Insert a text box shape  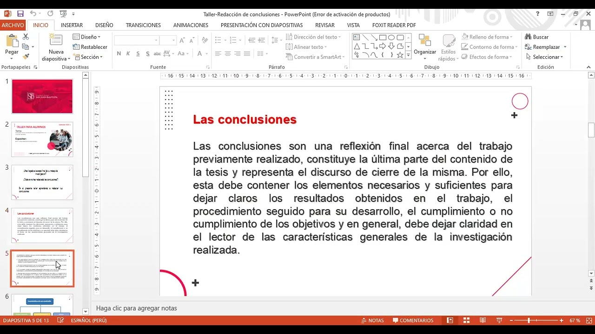click(357, 38)
